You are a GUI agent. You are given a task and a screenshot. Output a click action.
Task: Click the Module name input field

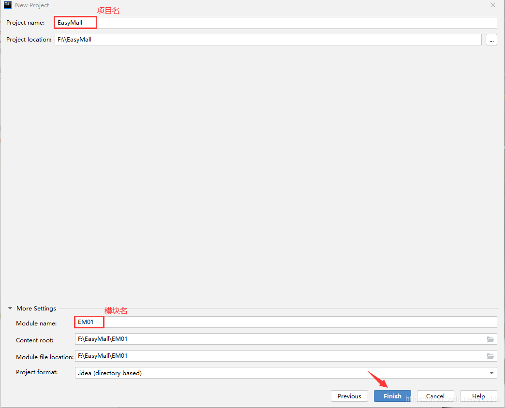(x=286, y=322)
